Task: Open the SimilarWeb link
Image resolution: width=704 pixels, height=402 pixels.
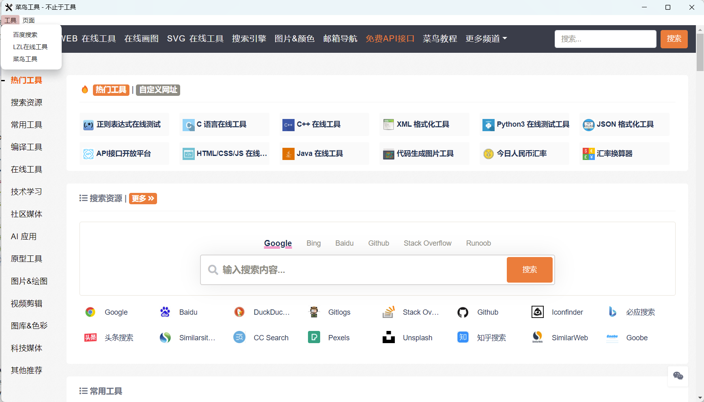Action: [570, 338]
